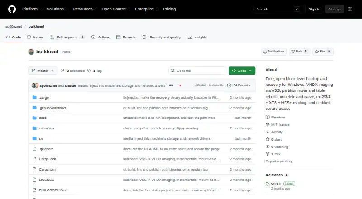This screenshot has height=199, width=362.
Task: Click the Notifications bell button
Action: [274, 52]
